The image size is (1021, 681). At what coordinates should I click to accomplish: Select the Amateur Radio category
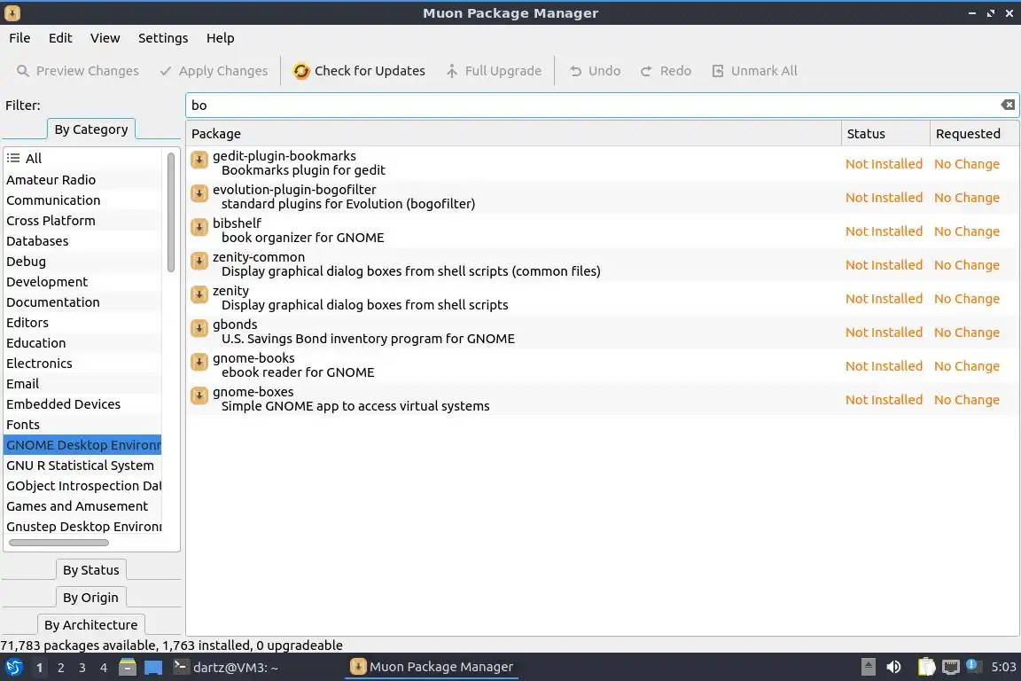coord(82,180)
